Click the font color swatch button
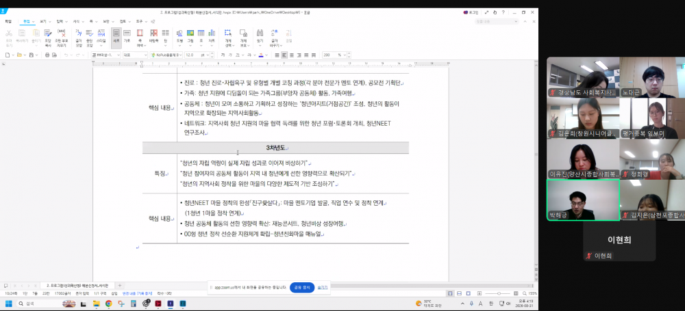This screenshot has width=685, height=311. click(261, 55)
